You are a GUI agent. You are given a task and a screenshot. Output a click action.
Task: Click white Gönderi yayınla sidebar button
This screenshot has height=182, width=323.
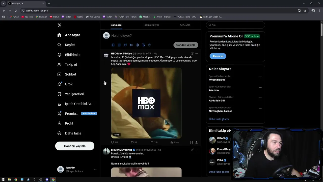pos(75,146)
